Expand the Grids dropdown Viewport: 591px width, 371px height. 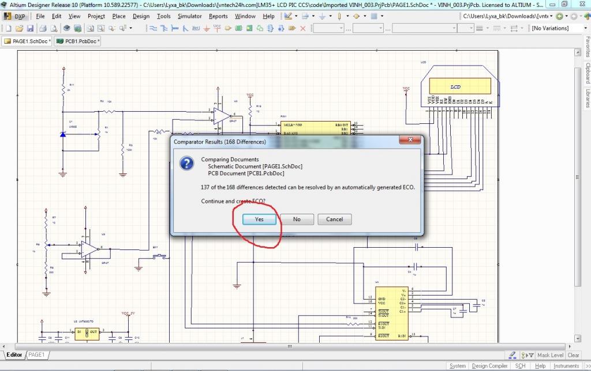(382, 16)
